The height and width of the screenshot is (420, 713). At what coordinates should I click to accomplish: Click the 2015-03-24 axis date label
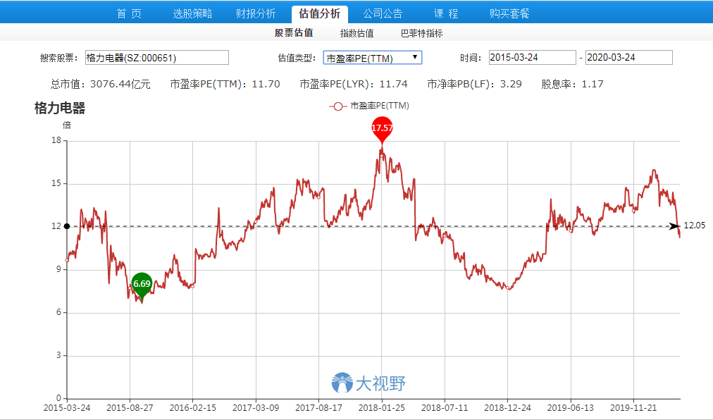coord(67,408)
